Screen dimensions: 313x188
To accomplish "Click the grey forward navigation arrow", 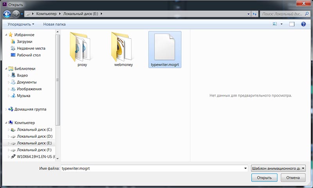I will coord(16,14).
